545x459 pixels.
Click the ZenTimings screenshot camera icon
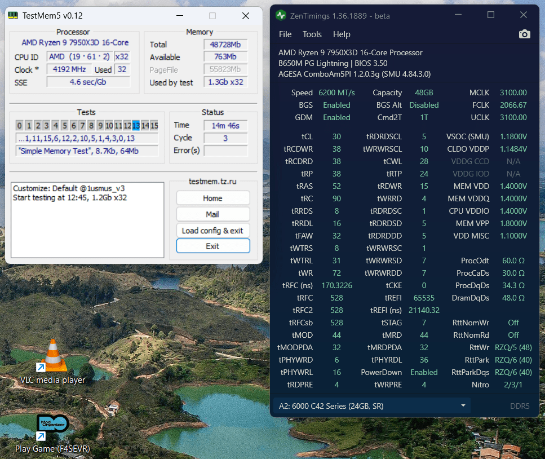coord(524,34)
